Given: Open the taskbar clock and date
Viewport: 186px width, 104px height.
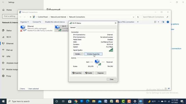Looking at the screenshot, I should tap(175, 101).
